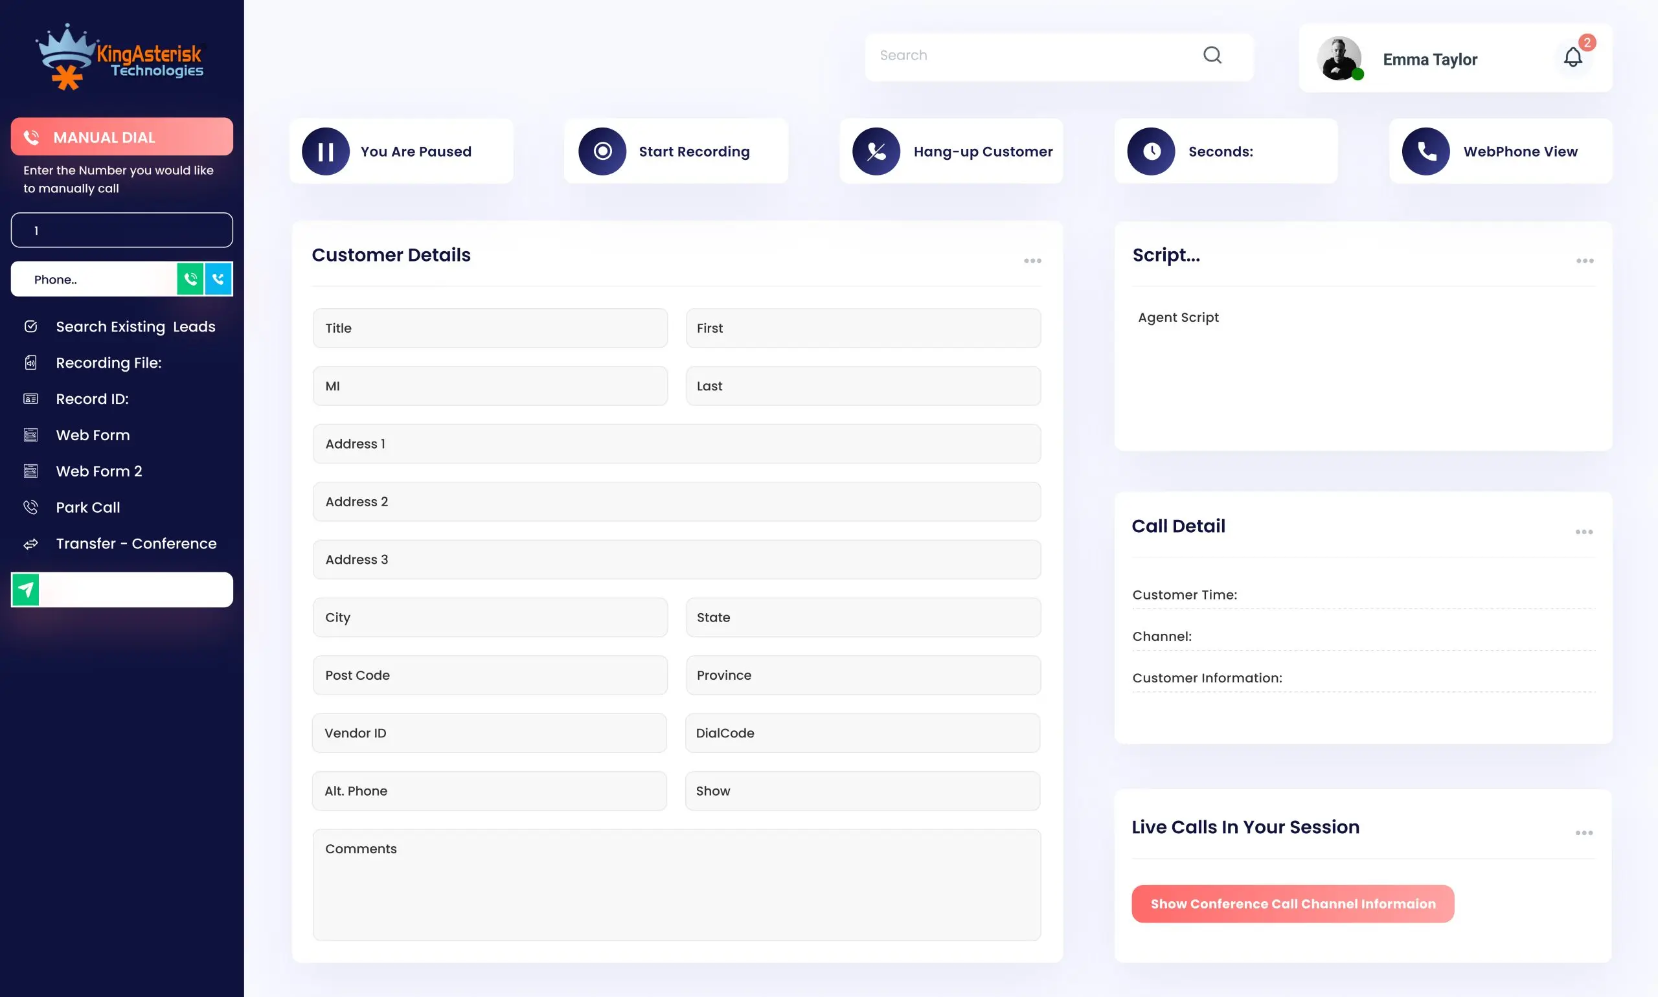This screenshot has width=1658, height=997.
Task: Select the Park Call icon in the sidebar
Action: pos(31,506)
